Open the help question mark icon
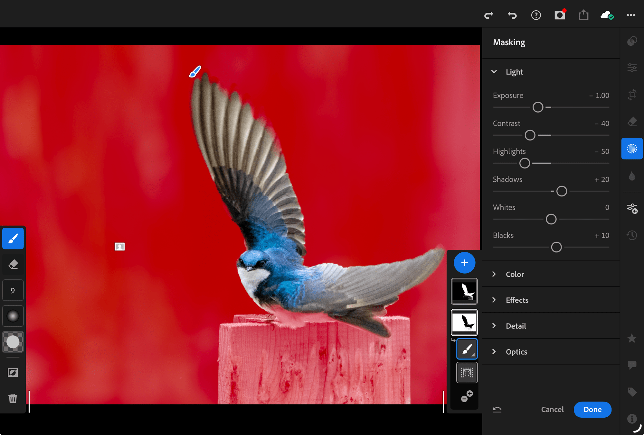 pos(536,15)
